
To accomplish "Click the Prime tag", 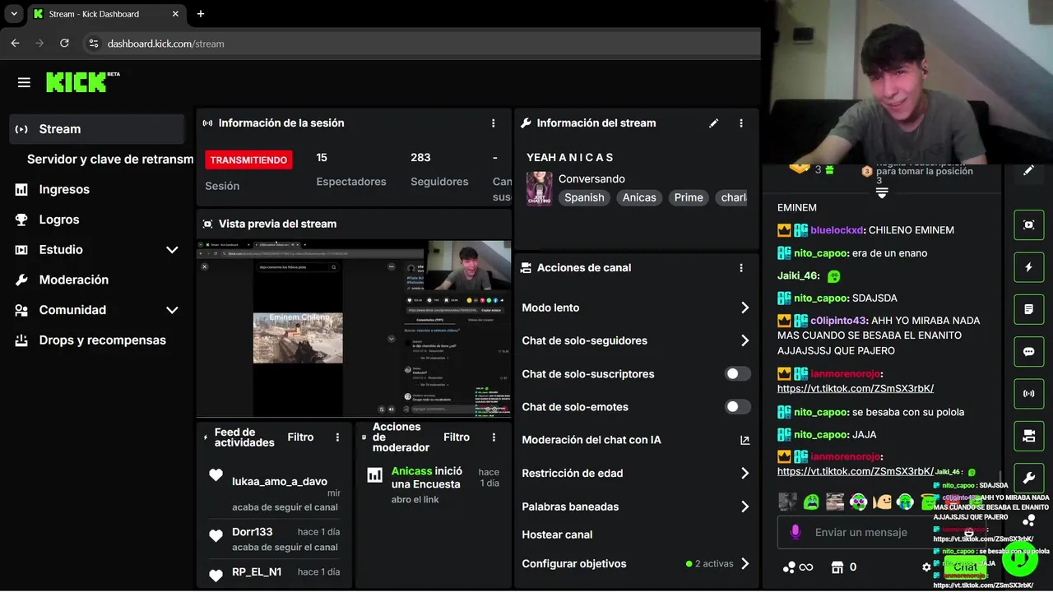I will [x=689, y=197].
